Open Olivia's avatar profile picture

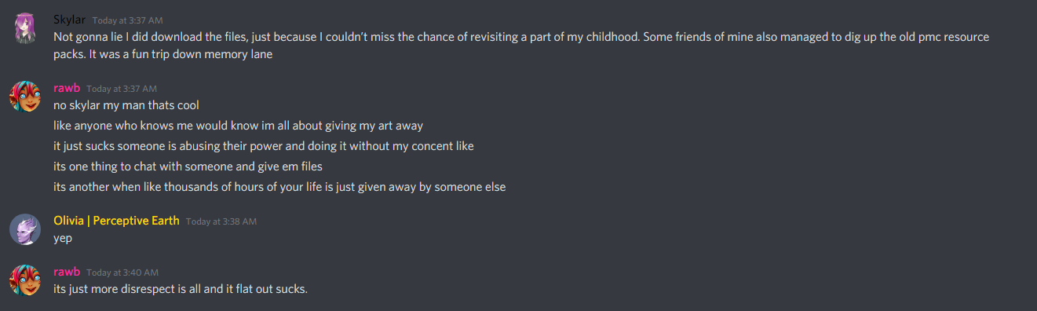coord(25,229)
